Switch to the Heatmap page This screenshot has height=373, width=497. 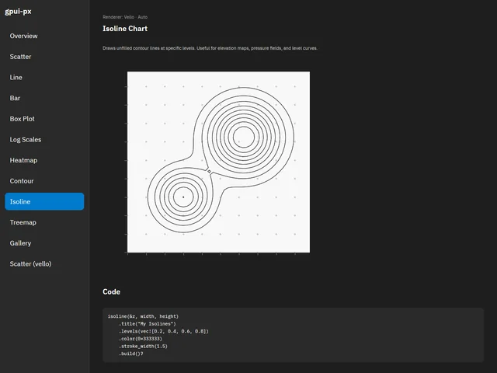point(44,160)
